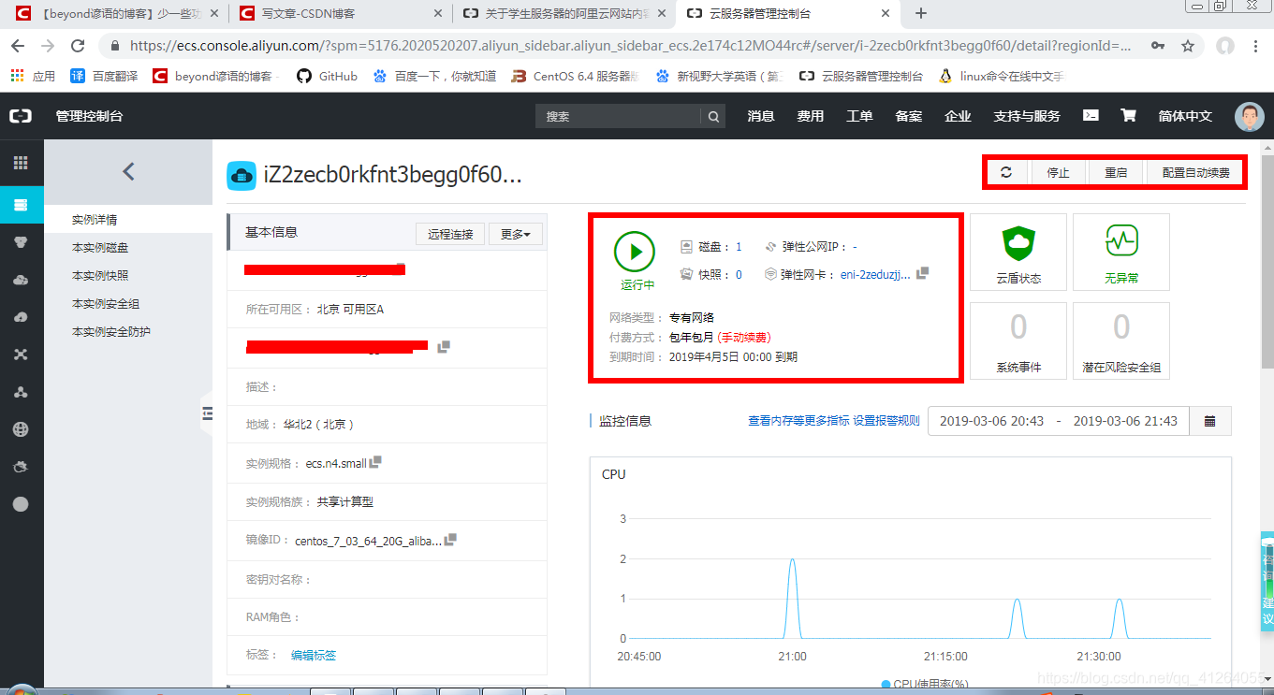Copy the eni-2zeduzjj network card ID
The width and height of the screenshot is (1274, 695).
923,273
